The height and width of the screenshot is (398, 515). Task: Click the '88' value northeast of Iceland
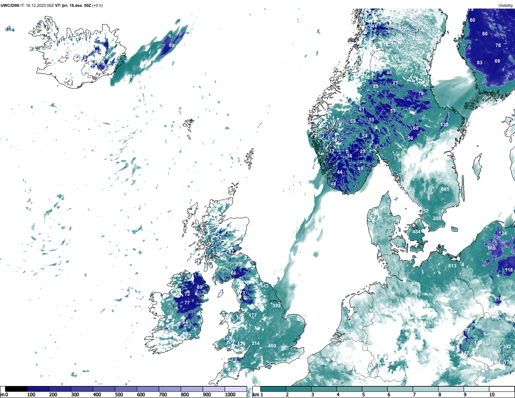click(x=172, y=45)
